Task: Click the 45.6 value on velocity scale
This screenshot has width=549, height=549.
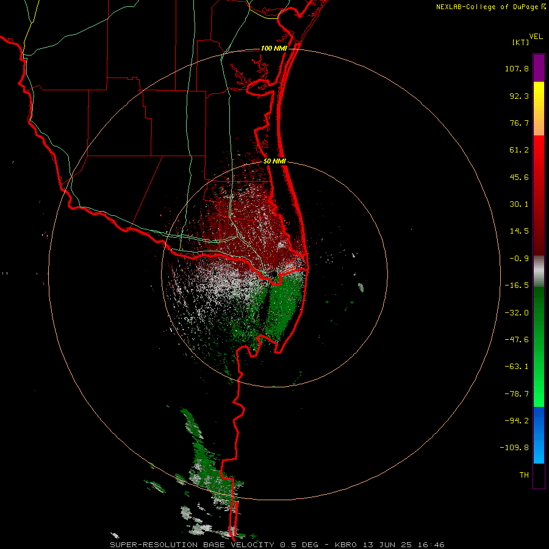Action: [519, 177]
